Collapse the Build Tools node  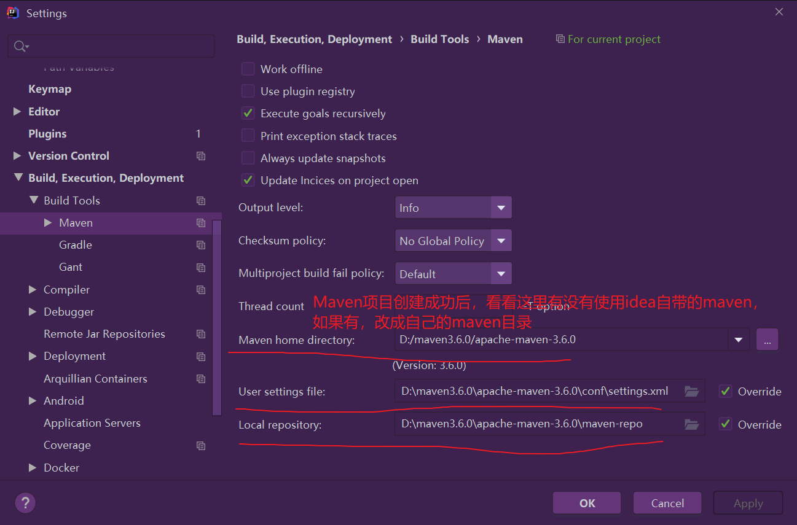pos(33,200)
